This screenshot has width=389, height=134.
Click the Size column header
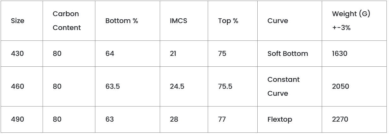(18, 21)
